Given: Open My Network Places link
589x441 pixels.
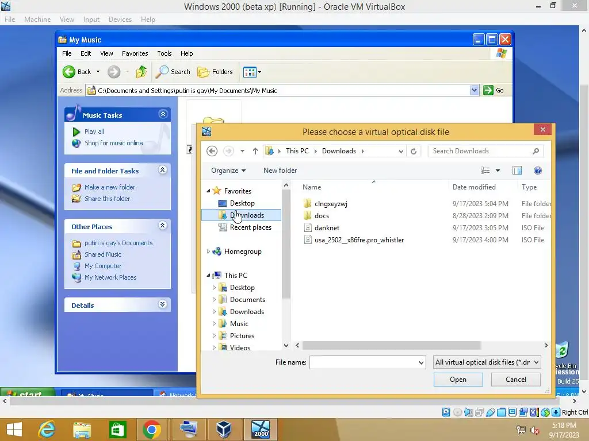Looking at the screenshot, I should click(110, 277).
